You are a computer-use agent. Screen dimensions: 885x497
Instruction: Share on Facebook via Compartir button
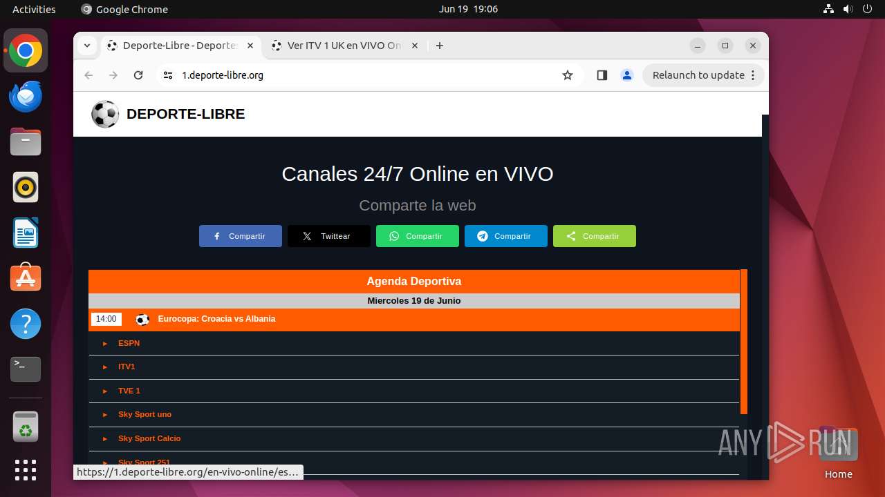[241, 236]
